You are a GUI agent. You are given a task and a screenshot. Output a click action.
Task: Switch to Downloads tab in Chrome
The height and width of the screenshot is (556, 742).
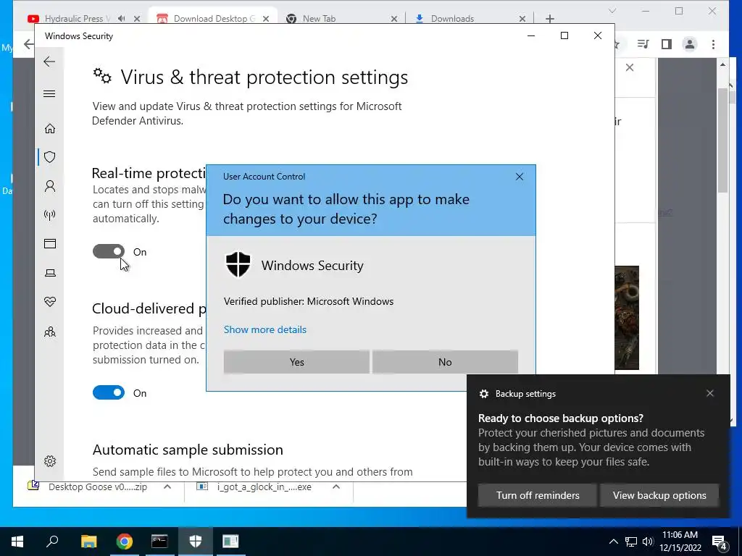452,18
